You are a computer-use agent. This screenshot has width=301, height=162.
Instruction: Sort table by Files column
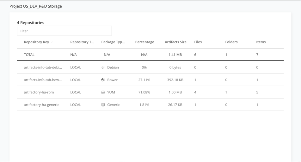(x=198, y=42)
